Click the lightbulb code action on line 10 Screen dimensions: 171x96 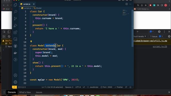click(x=31, y=42)
